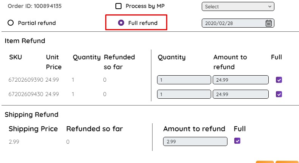Select the Full refund radio button

[x=121, y=23]
